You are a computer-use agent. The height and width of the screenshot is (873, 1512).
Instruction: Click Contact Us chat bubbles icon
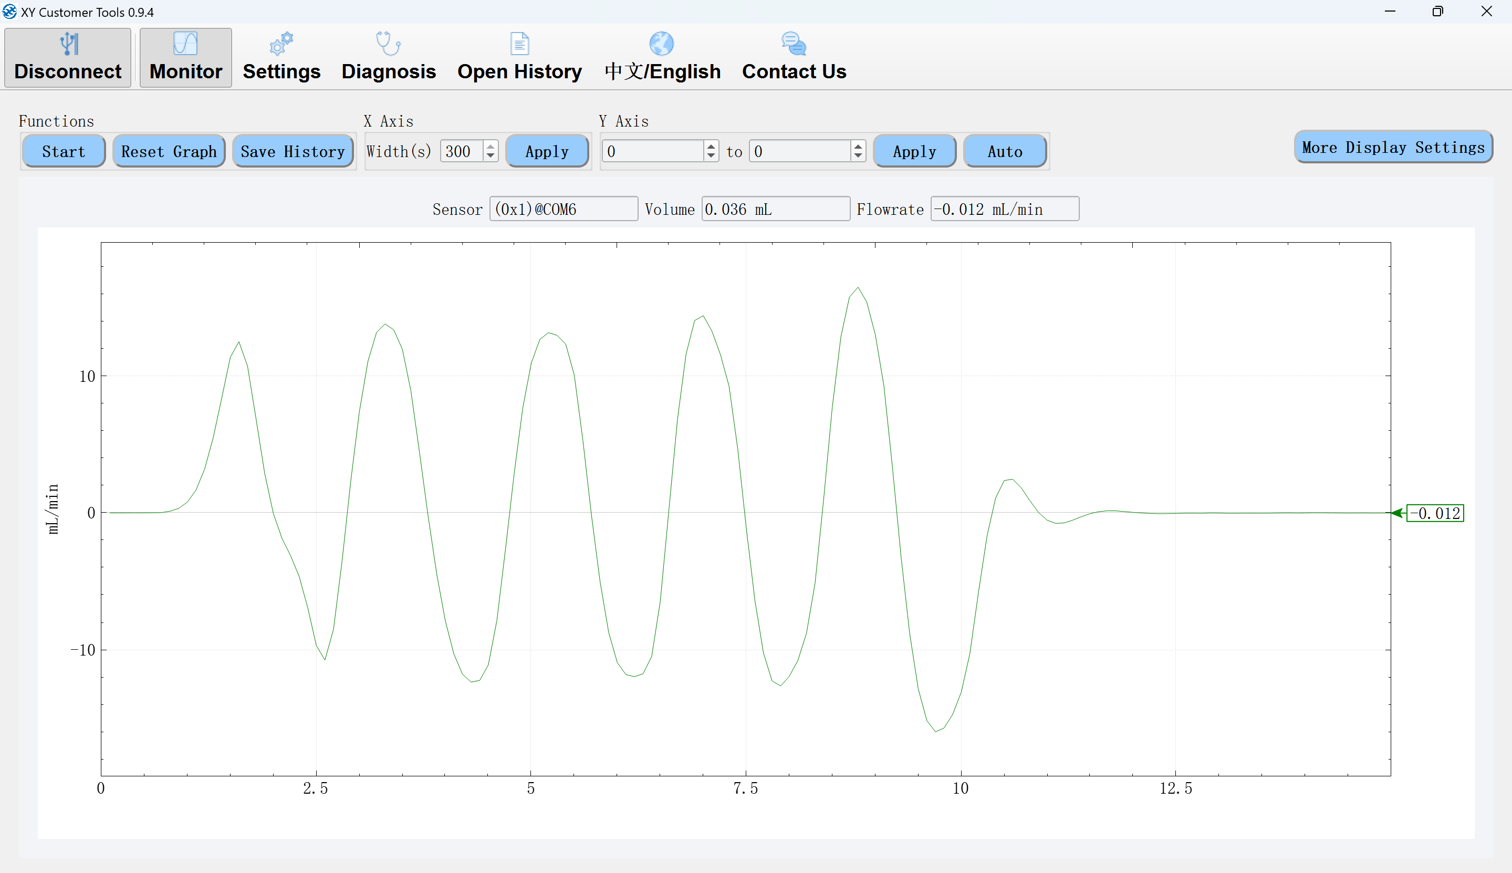[x=794, y=43]
